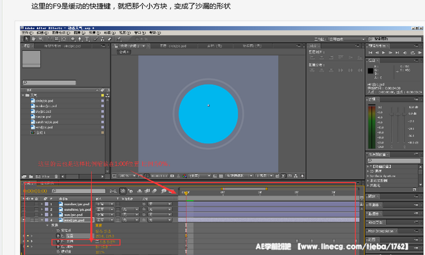Click the project panel search field
Viewport: 425px width, 255px height.
tap(49, 83)
